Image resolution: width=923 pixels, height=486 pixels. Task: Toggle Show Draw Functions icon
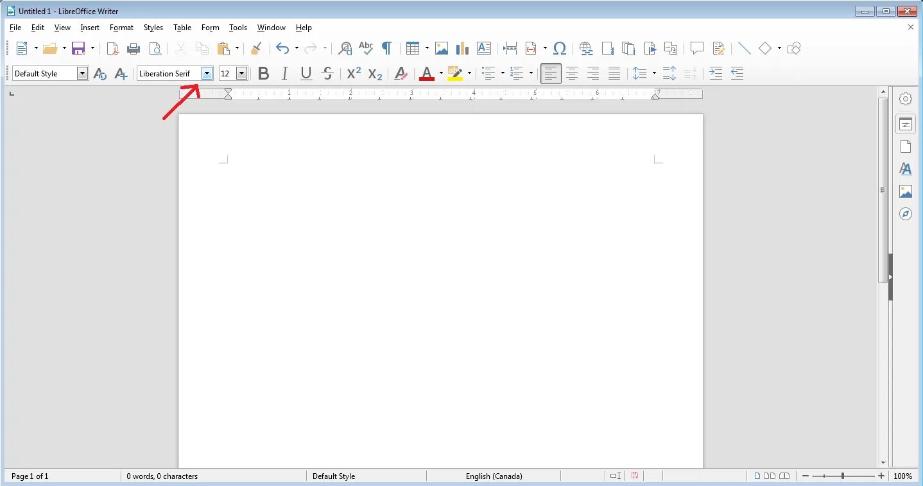[794, 48]
